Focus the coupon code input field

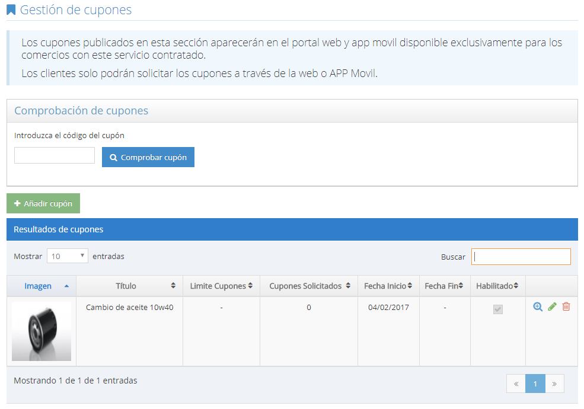click(55, 155)
